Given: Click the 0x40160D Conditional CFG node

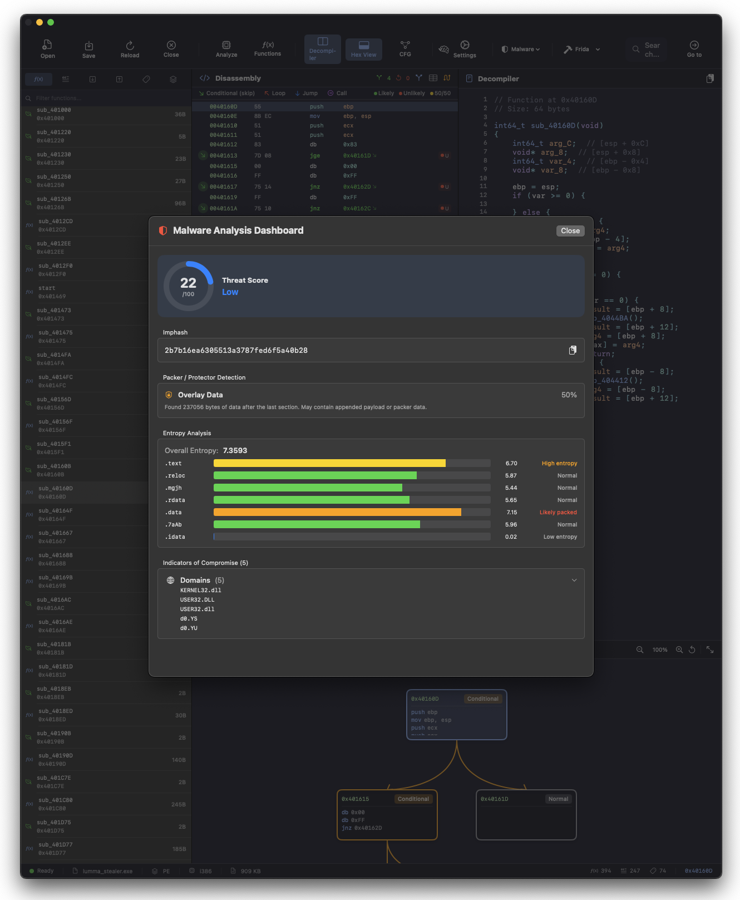Looking at the screenshot, I should coord(457,715).
